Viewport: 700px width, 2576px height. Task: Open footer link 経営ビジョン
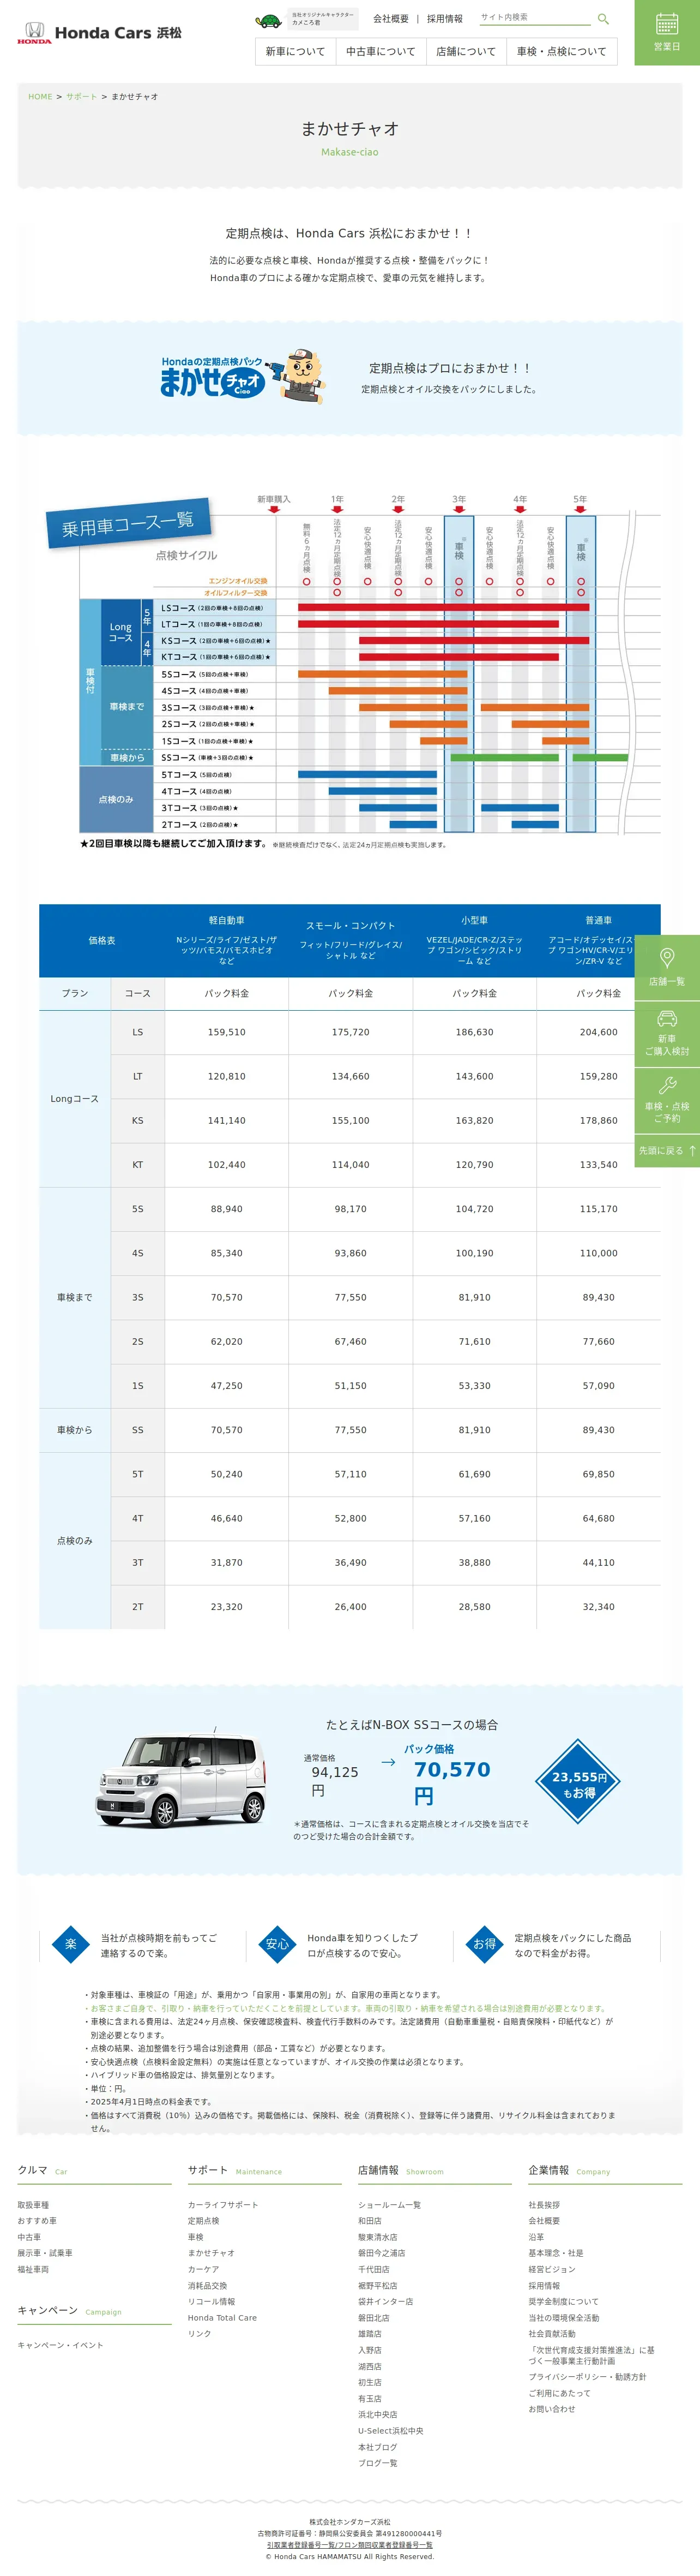click(552, 2270)
